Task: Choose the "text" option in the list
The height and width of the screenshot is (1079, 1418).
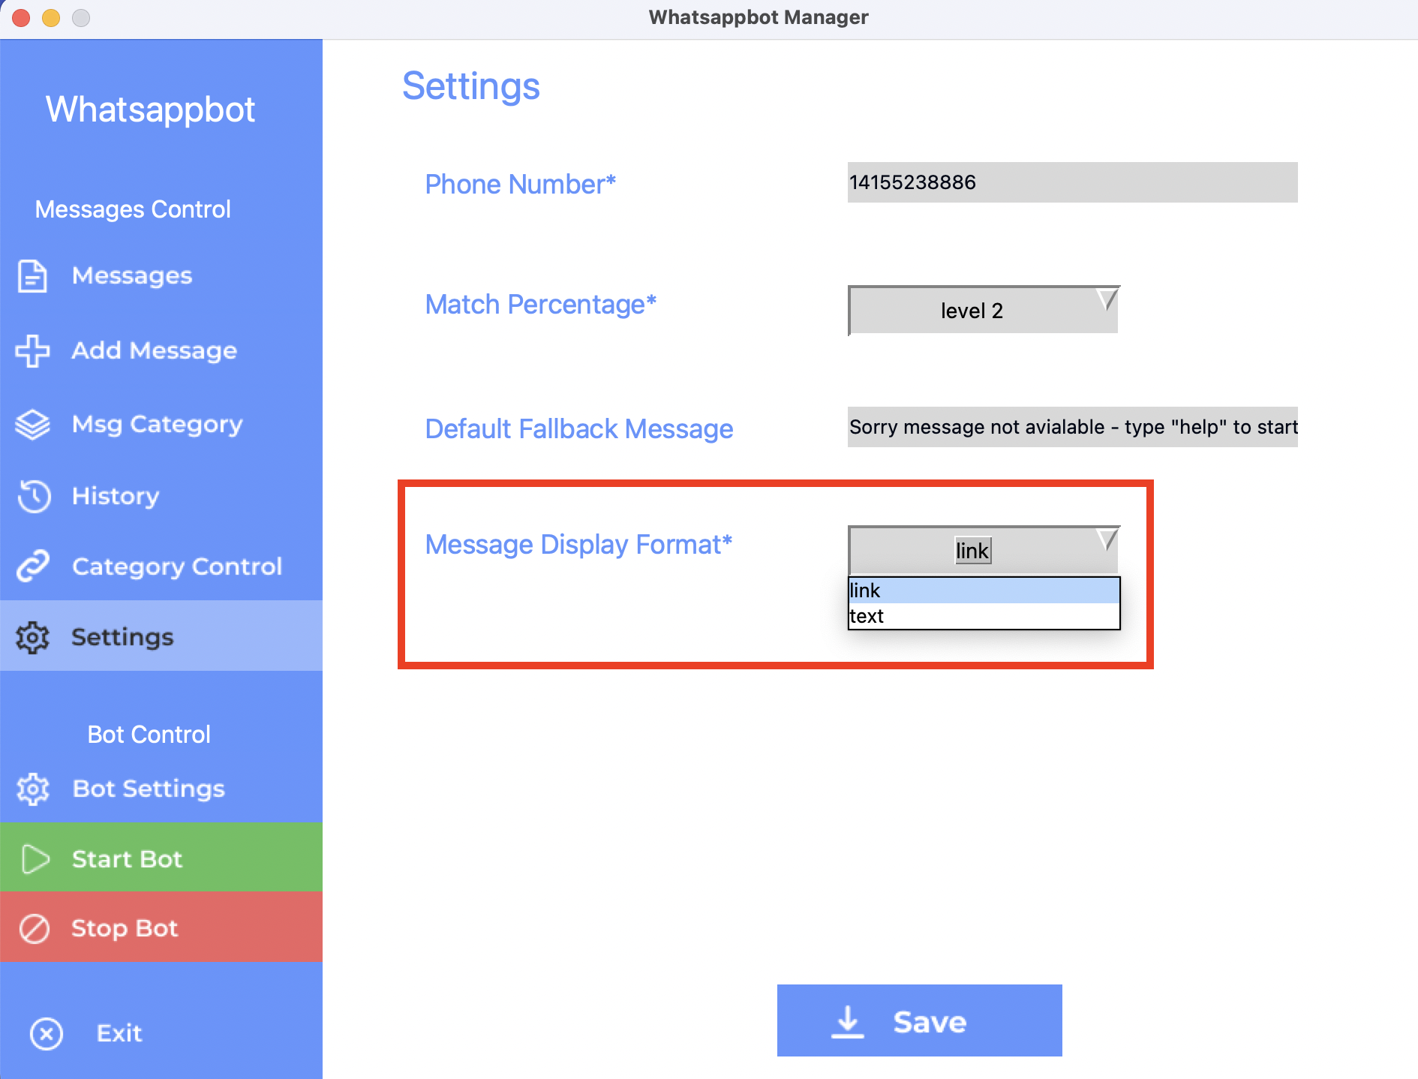Action: click(x=984, y=616)
